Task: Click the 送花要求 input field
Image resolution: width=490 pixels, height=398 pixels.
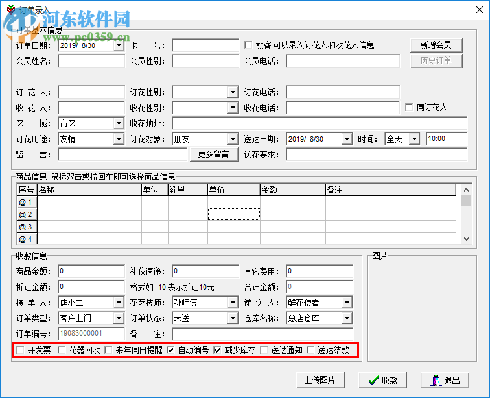Action: tap(377, 155)
